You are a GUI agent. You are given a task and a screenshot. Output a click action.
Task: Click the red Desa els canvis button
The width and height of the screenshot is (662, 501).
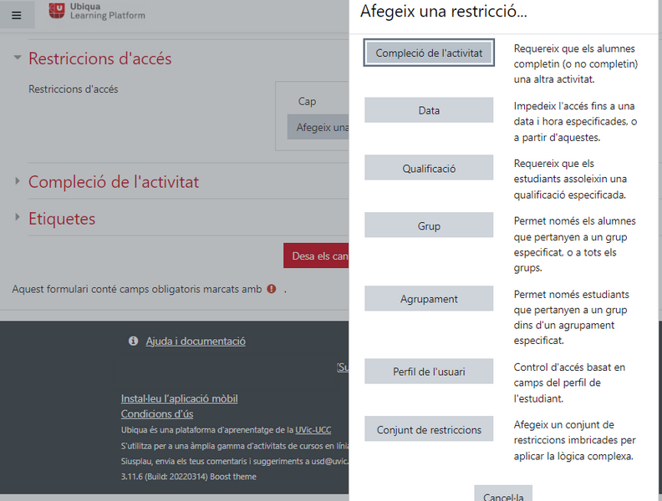click(316, 256)
